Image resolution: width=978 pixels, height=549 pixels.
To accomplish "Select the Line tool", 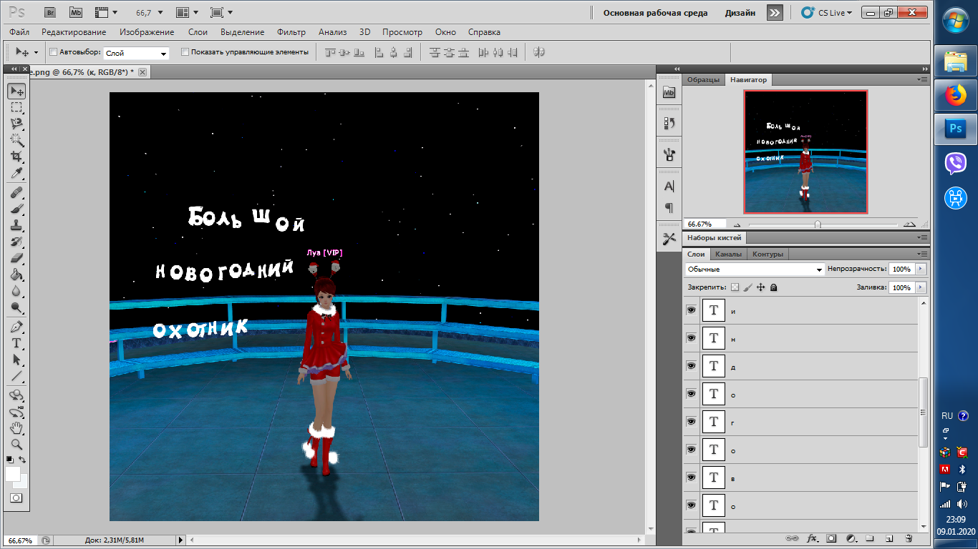I will coord(16,376).
